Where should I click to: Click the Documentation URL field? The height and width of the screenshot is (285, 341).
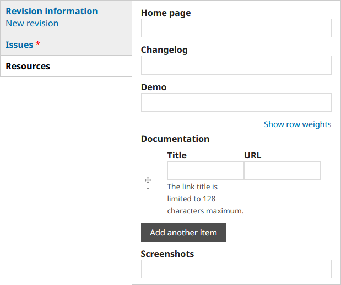(x=282, y=171)
